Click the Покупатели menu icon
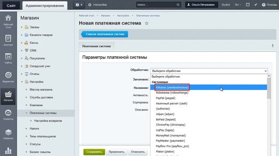This screenshot has width=279, height=156. pos(27,58)
